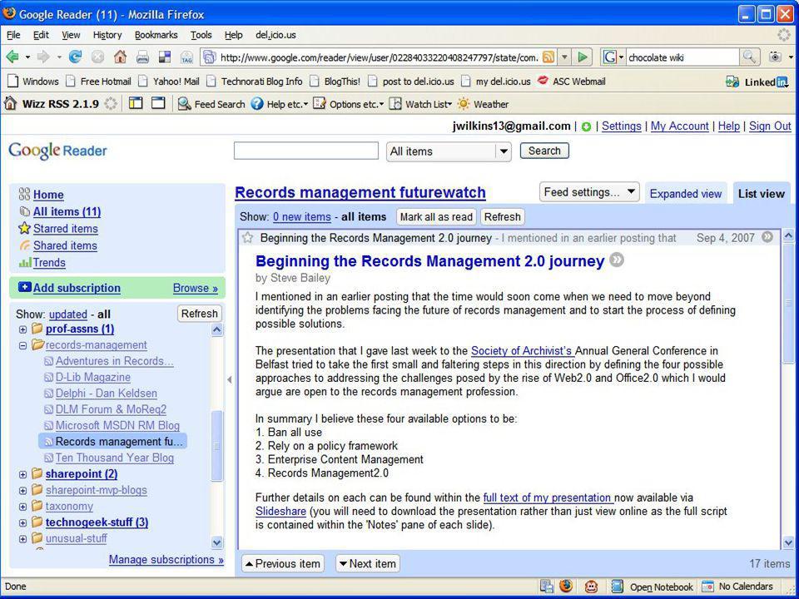This screenshot has height=599, width=799.
Task: Expand the taxonomy folder
Action: click(23, 507)
